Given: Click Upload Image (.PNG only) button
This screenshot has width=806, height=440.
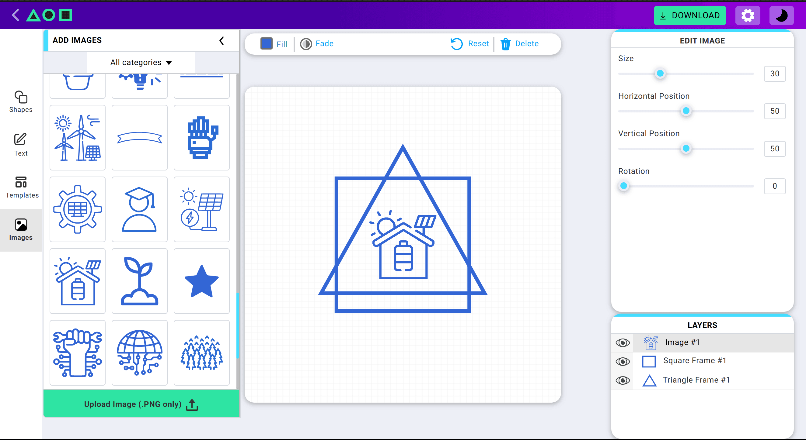Looking at the screenshot, I should point(141,404).
